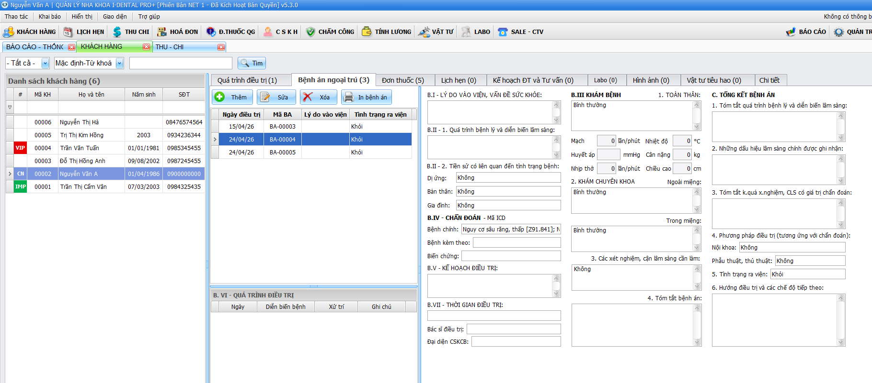Click scrollbar of Tóm tắt bệnh án box

[x=698, y=325]
